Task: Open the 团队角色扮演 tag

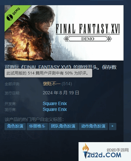Action: pos(63,126)
